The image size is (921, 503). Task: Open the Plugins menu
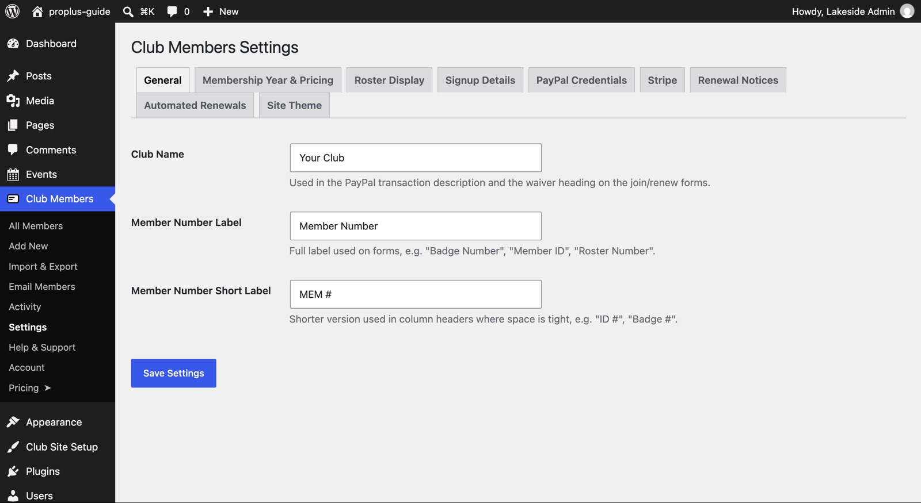pos(58,471)
